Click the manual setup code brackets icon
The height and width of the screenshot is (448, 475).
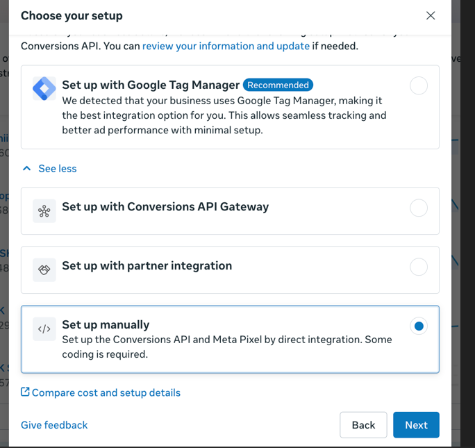point(44,329)
